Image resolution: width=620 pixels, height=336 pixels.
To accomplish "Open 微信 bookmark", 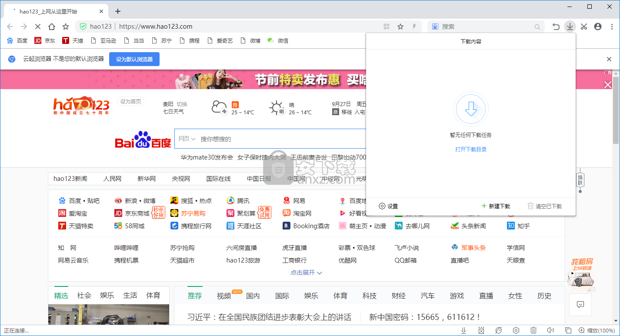I will click(x=278, y=40).
